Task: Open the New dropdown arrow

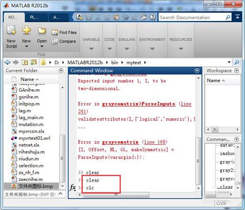Action: point(26,46)
